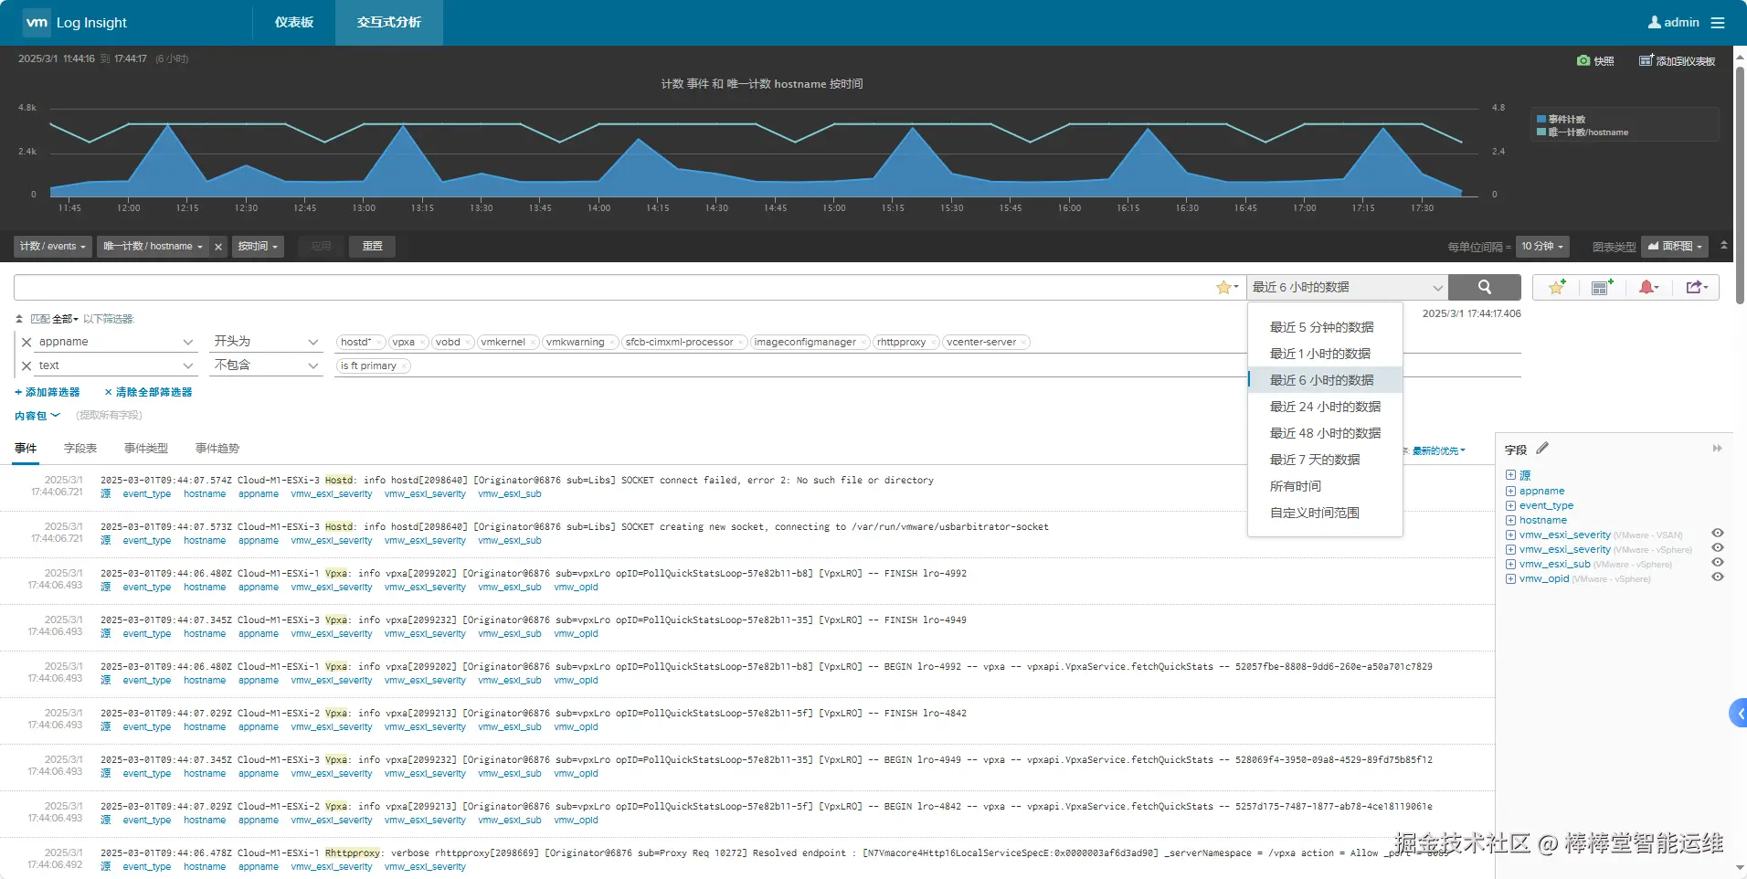Add current query to favorites (star plus icon)

pos(1558,287)
